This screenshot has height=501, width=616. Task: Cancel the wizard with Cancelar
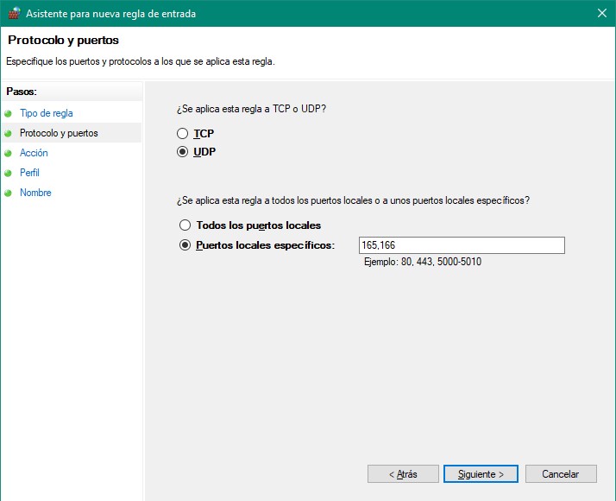tap(560, 474)
